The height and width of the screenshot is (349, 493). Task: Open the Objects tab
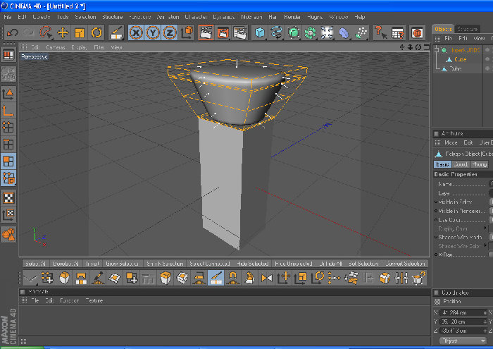(443, 29)
